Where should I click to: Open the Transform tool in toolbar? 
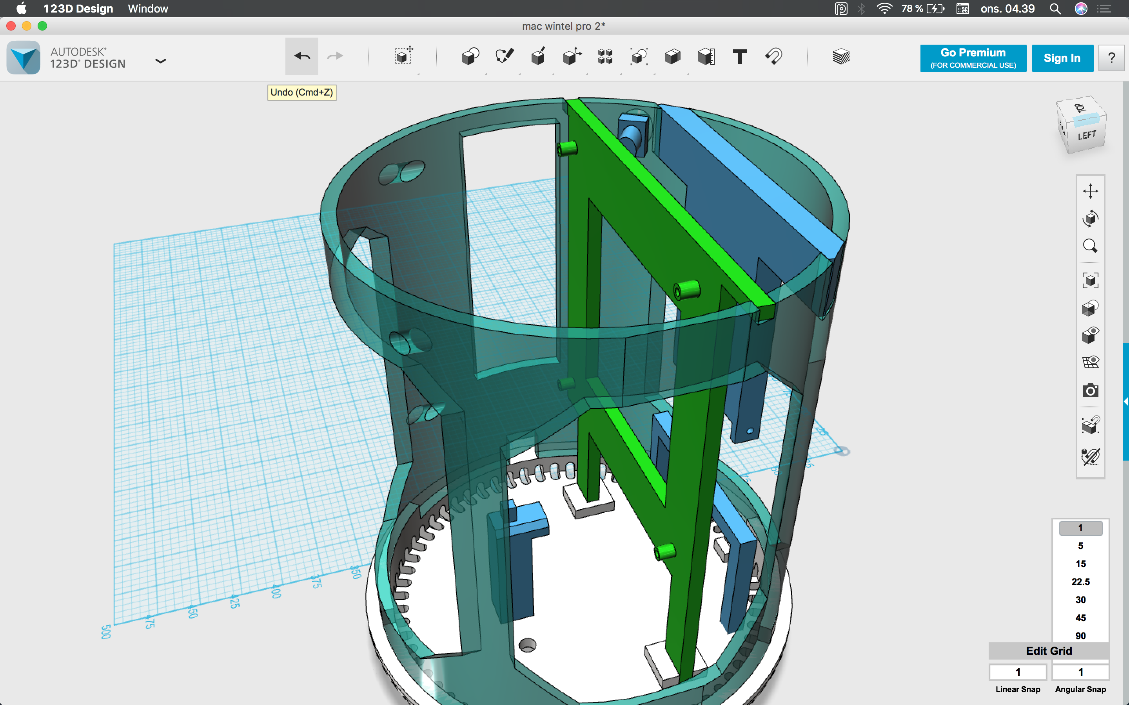(403, 56)
